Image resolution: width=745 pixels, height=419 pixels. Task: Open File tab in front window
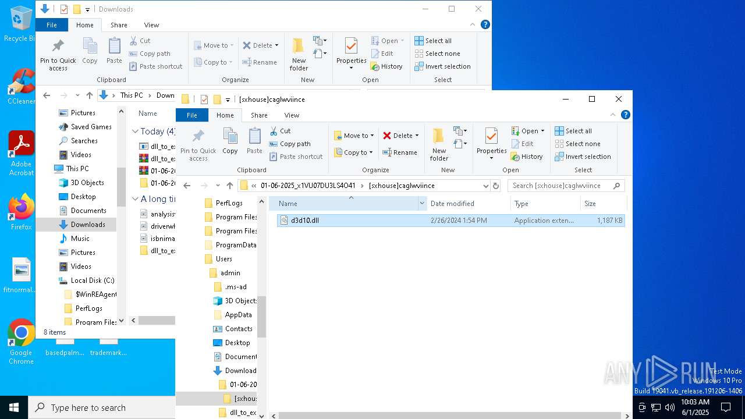click(191, 115)
